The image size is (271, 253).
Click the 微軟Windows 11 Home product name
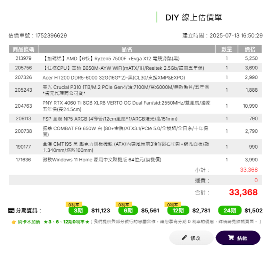tap(102, 160)
